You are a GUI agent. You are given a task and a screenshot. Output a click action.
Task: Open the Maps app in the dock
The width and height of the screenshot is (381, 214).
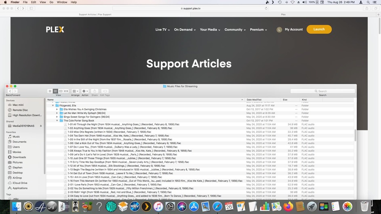pyautogui.click(x=276, y=207)
